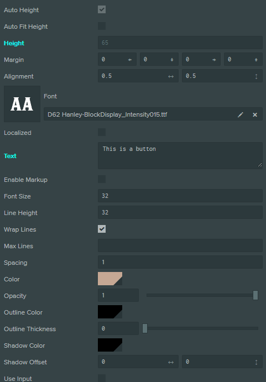
Task: Click the Outline Thickness slider handle
Action: (145, 328)
